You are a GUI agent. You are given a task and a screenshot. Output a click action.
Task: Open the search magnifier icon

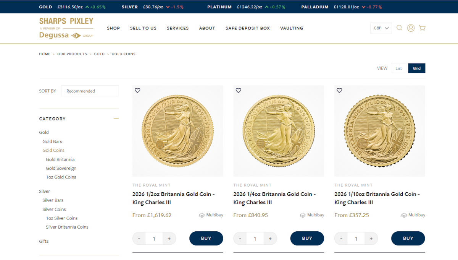[399, 28]
